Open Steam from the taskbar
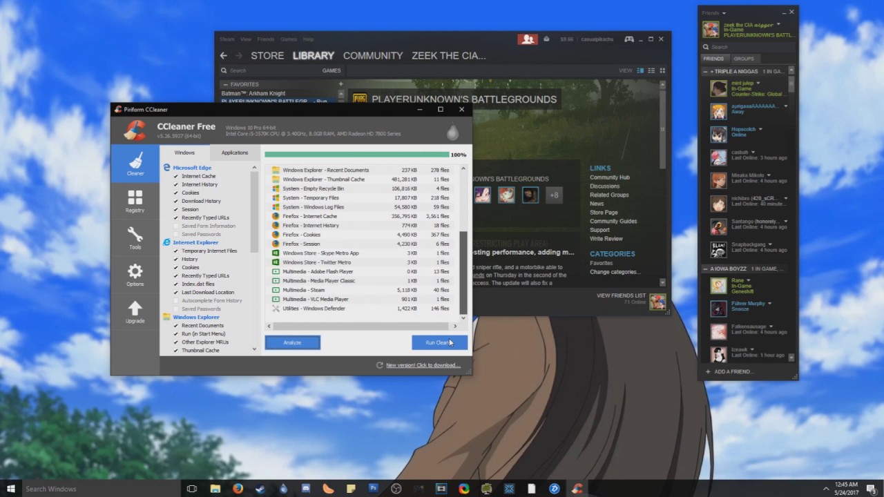This screenshot has width=884, height=497. click(260, 489)
